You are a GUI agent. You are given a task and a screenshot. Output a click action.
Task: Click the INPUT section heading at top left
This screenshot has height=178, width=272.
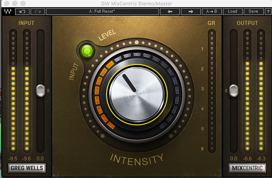point(26,23)
